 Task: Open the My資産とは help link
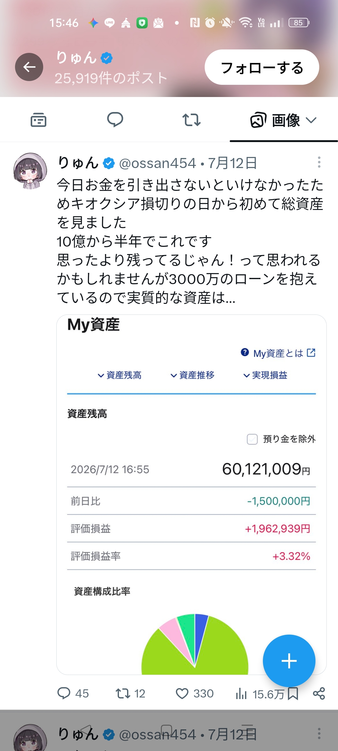pos(278,353)
